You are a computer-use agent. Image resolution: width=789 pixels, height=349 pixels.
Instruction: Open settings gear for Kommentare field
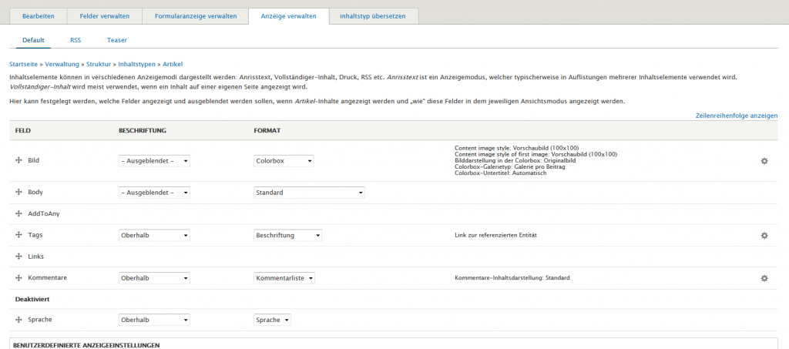pos(764,277)
